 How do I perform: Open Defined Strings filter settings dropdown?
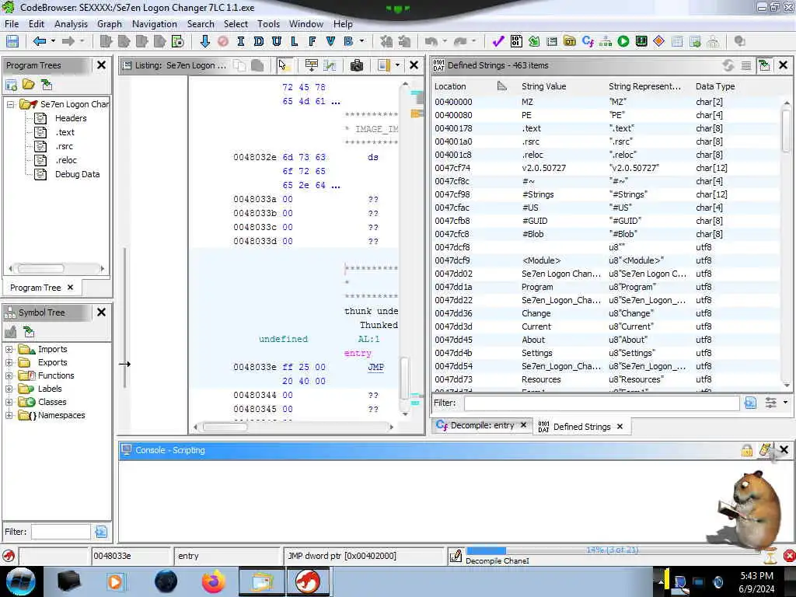pyautogui.click(x=785, y=402)
